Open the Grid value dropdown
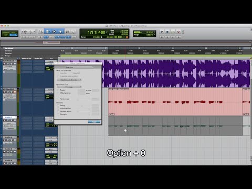Image resolution: width=252 pixels, height=189 pixels. point(154,32)
